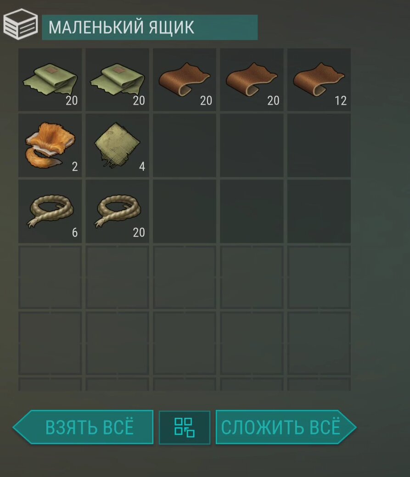Tap the ВЗЯТЬ ВСЁ button
This screenshot has height=477, width=410.
coord(83,427)
